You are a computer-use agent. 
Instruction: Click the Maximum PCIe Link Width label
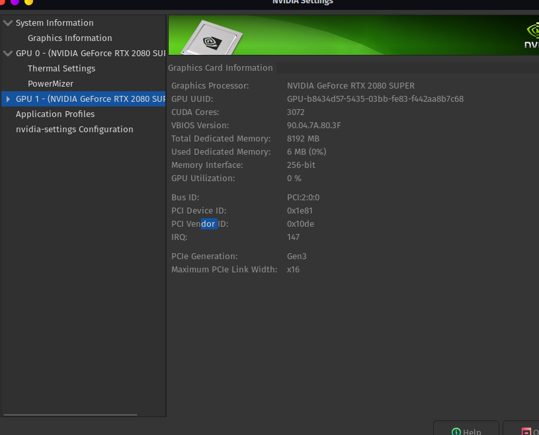tap(224, 270)
